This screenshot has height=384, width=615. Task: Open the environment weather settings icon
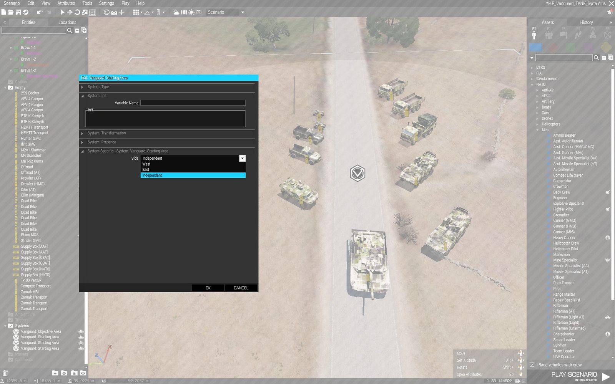[x=175, y=12]
